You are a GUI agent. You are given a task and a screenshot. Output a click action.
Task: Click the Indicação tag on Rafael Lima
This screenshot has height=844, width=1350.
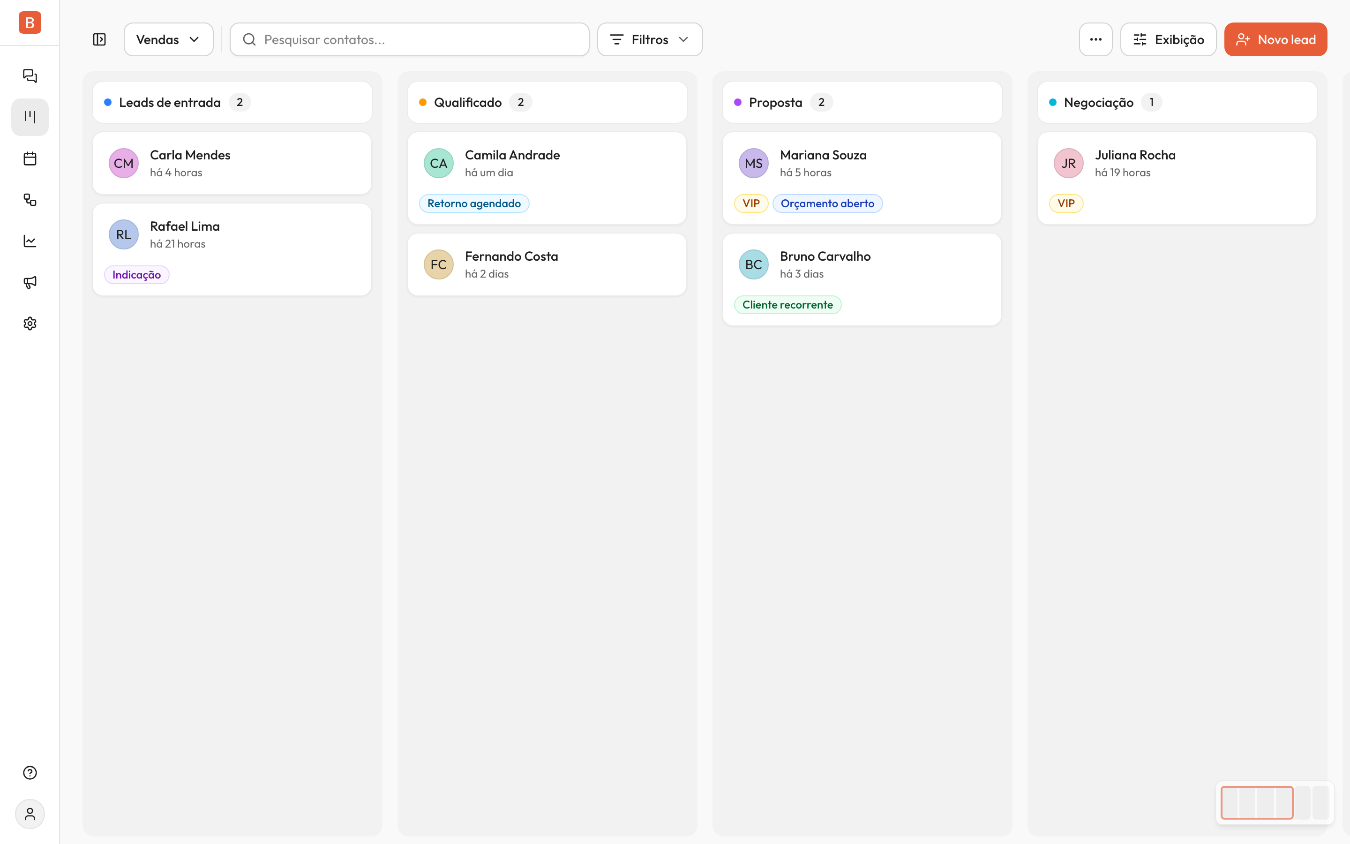(137, 275)
